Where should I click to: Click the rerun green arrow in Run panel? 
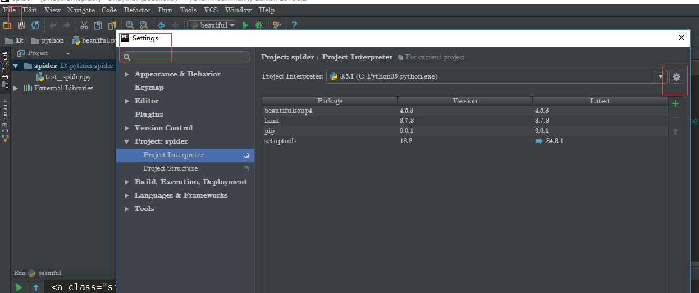tap(19, 287)
